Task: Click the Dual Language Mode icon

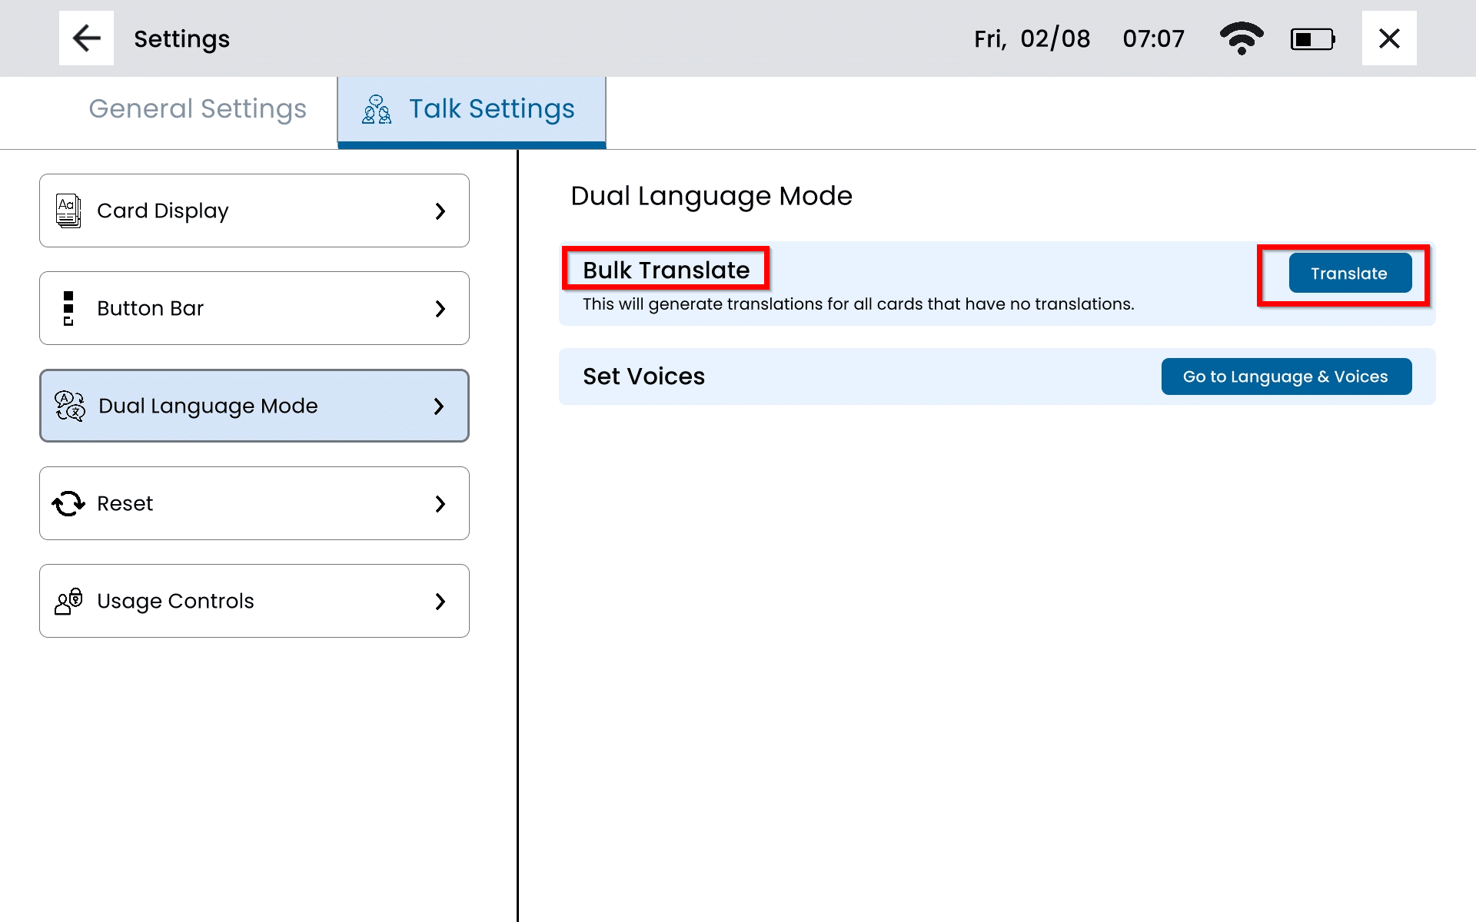Action: point(70,406)
